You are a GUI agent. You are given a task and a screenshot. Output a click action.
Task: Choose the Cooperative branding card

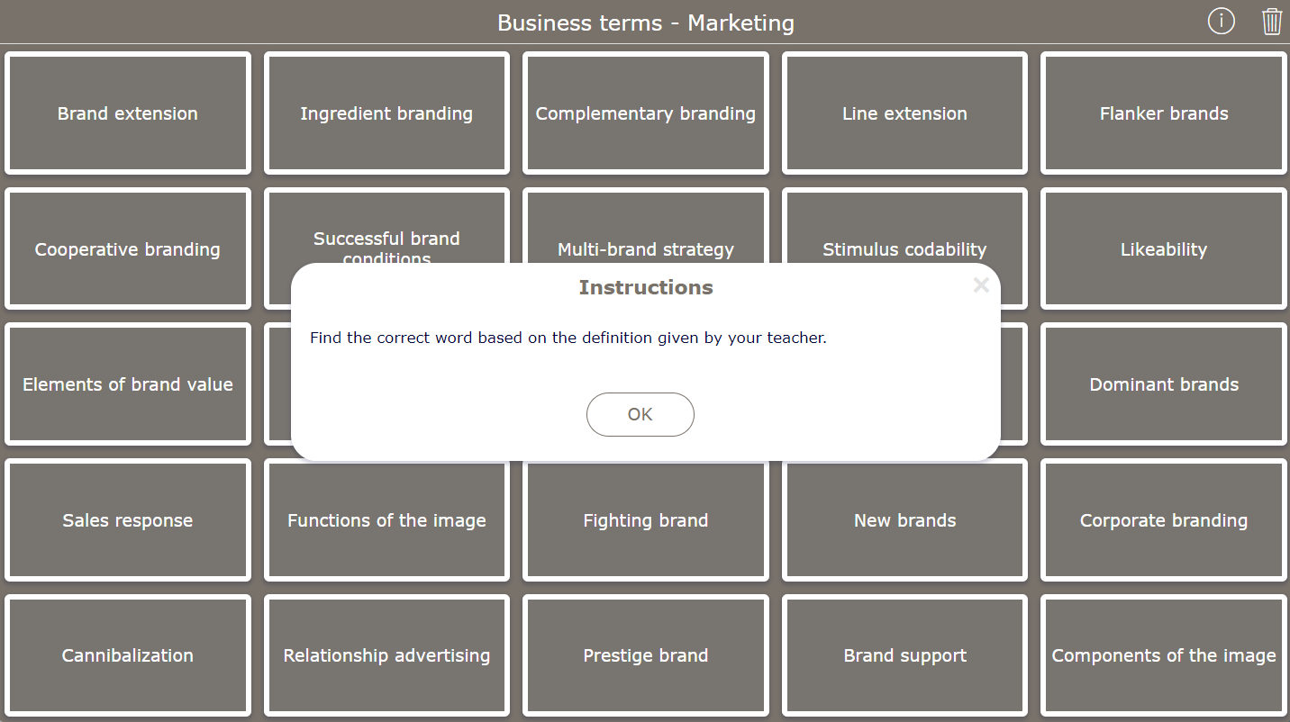(x=128, y=248)
